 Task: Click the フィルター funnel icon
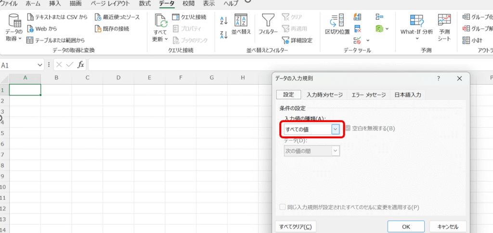(268, 20)
